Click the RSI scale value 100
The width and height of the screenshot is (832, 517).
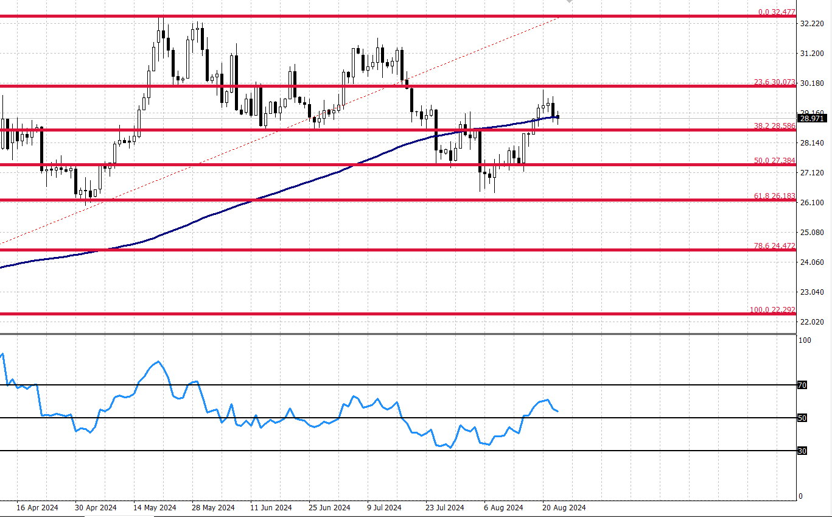pos(804,340)
